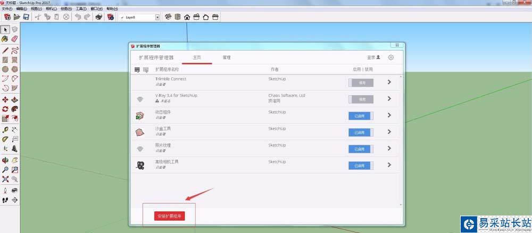Click extension list scrollbar down arrow
This screenshot has width=532, height=233.
(x=401, y=204)
